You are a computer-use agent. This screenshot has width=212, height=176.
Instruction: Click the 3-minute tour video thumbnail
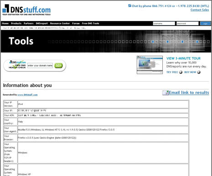coord(150,65)
